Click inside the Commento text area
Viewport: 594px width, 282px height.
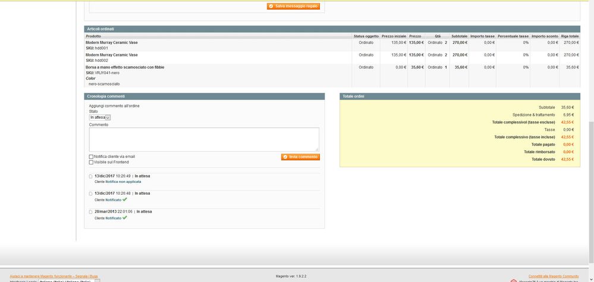[x=204, y=140]
